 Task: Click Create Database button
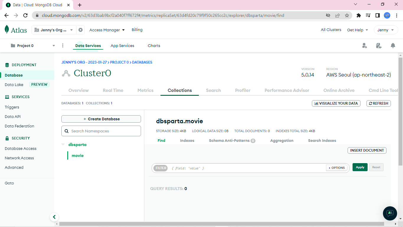tap(101, 119)
